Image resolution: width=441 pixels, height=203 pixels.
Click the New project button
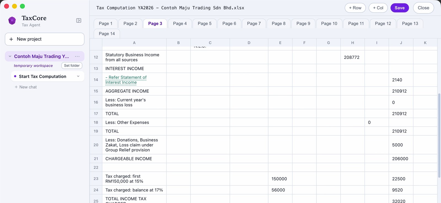[x=45, y=39]
